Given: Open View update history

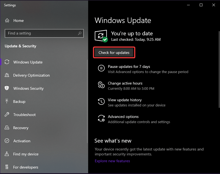Looking at the screenshot, I should (125, 100).
